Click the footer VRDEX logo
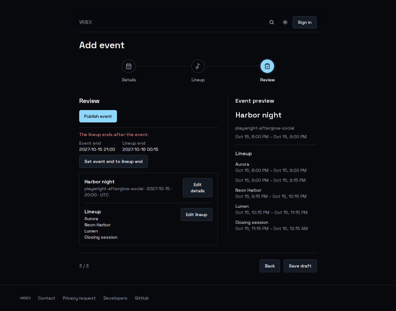The image size is (396, 311). click(25, 298)
